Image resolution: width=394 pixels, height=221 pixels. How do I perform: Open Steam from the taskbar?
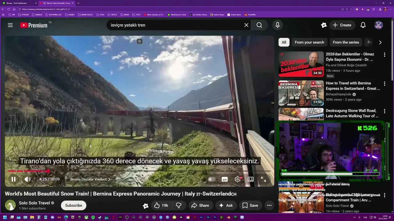tap(99, 218)
